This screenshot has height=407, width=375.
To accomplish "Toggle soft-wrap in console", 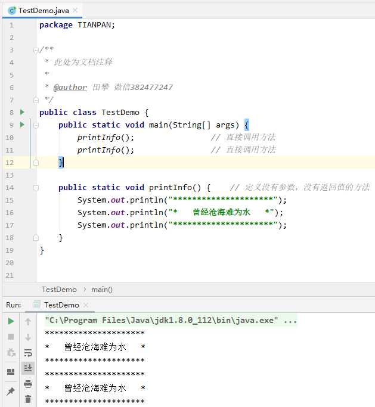I will (x=28, y=353).
